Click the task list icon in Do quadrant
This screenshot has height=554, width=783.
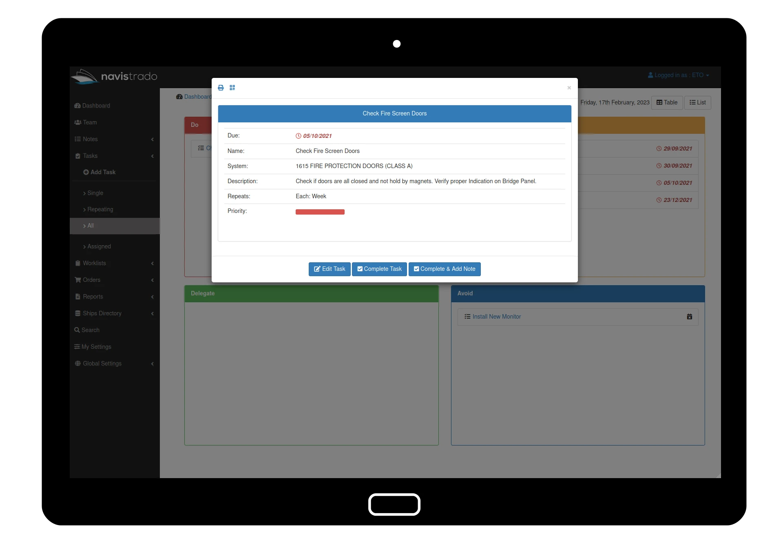(201, 148)
